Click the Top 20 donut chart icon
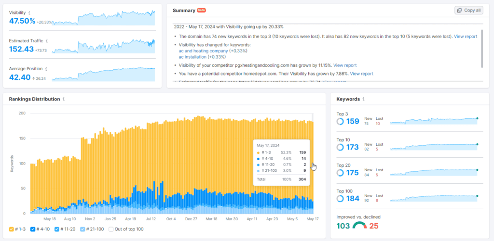The height and width of the screenshot is (241, 494). 340,173
